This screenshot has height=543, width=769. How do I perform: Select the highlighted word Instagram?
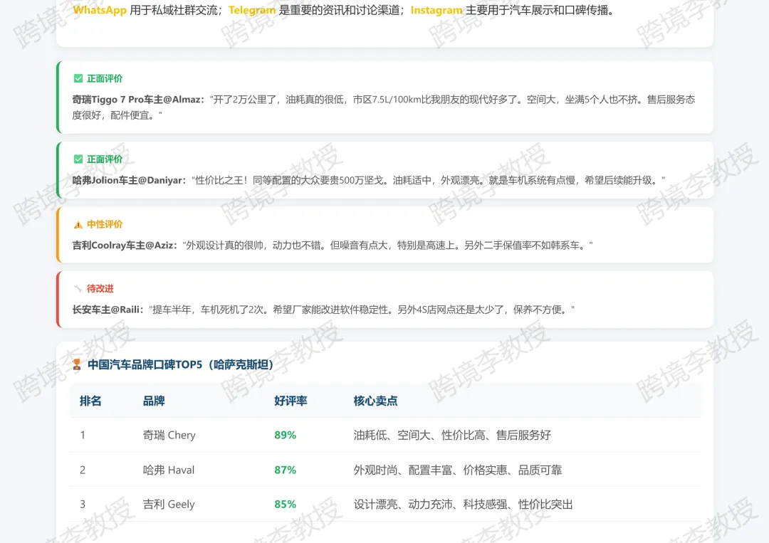[x=436, y=10]
